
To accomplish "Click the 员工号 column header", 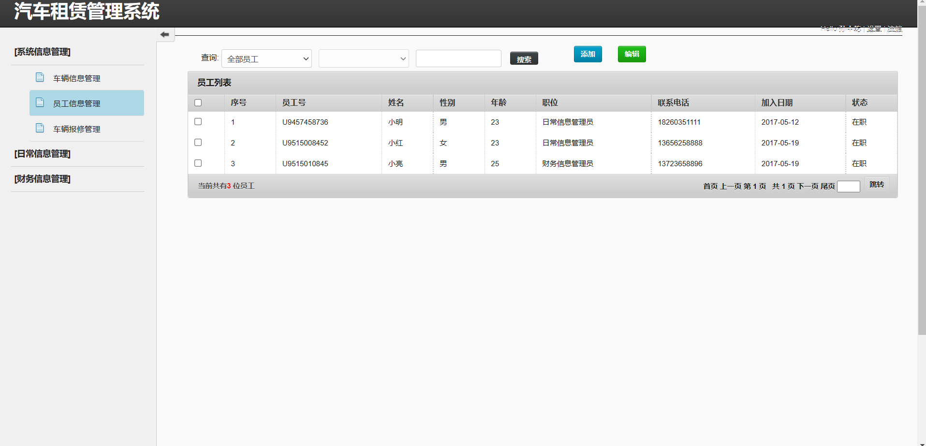I will click(294, 102).
